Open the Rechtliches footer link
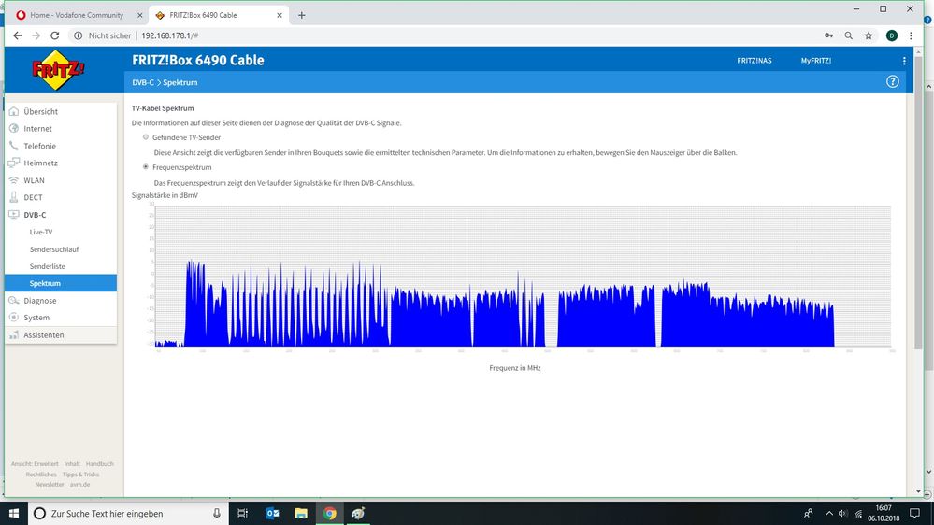The image size is (934, 525). 41,475
